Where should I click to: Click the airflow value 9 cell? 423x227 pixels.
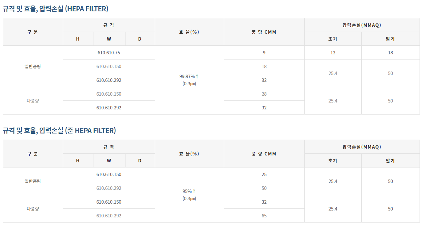[264, 53]
